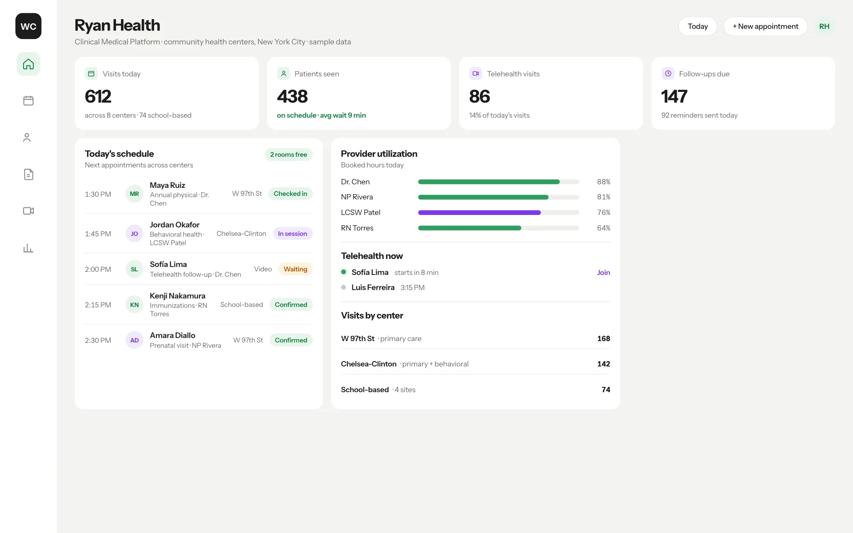The height and width of the screenshot is (533, 853).
Task: Click Luis Ferreira in Telehealth now
Action: click(373, 287)
